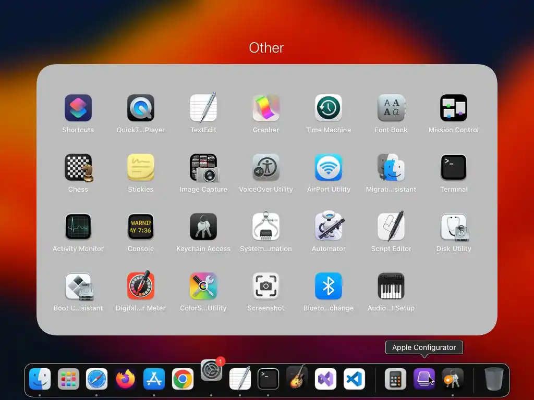The height and width of the screenshot is (400, 534).
Task: Open System Preferences with badge in Dock
Action: coord(212,370)
